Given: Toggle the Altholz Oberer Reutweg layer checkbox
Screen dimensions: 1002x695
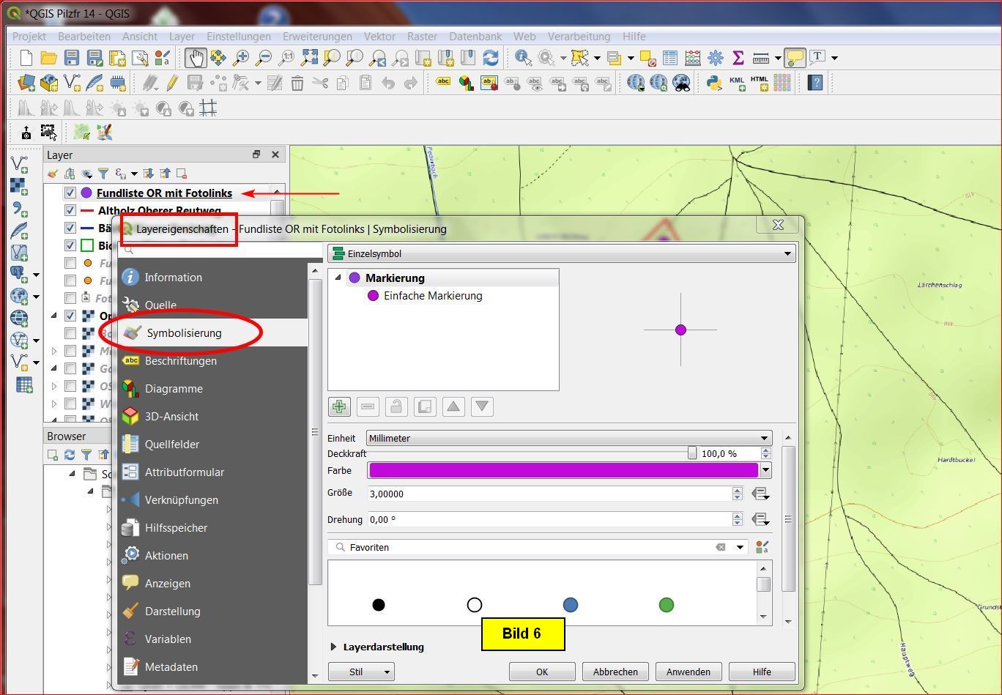Looking at the screenshot, I should click(x=70, y=211).
